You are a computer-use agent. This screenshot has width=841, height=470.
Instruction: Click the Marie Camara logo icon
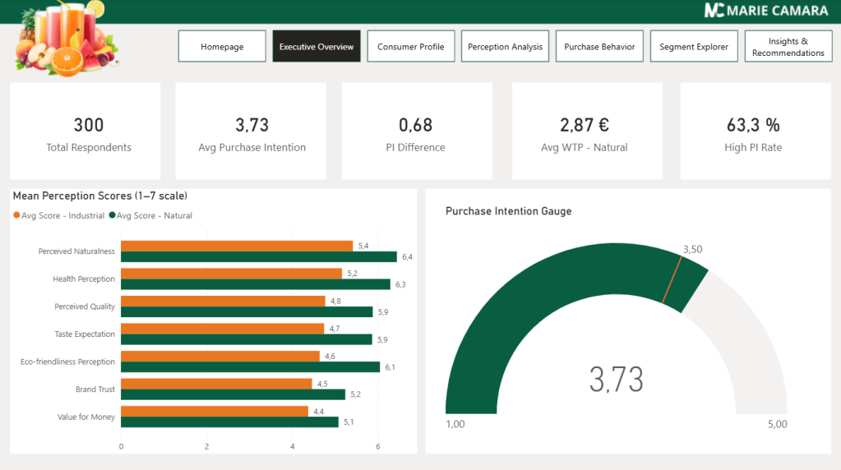(714, 11)
